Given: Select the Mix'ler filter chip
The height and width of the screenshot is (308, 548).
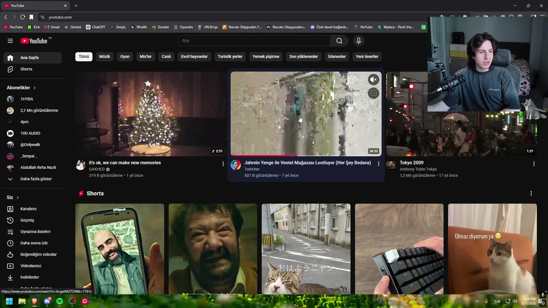Looking at the screenshot, I should point(146,56).
